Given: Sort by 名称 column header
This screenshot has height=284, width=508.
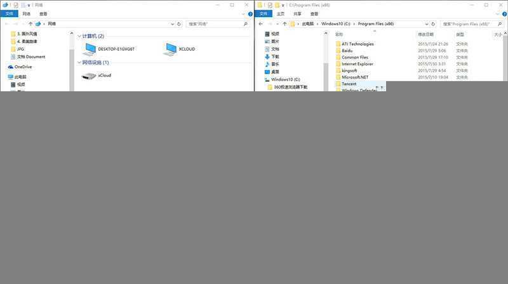Looking at the screenshot, I should click(339, 34).
